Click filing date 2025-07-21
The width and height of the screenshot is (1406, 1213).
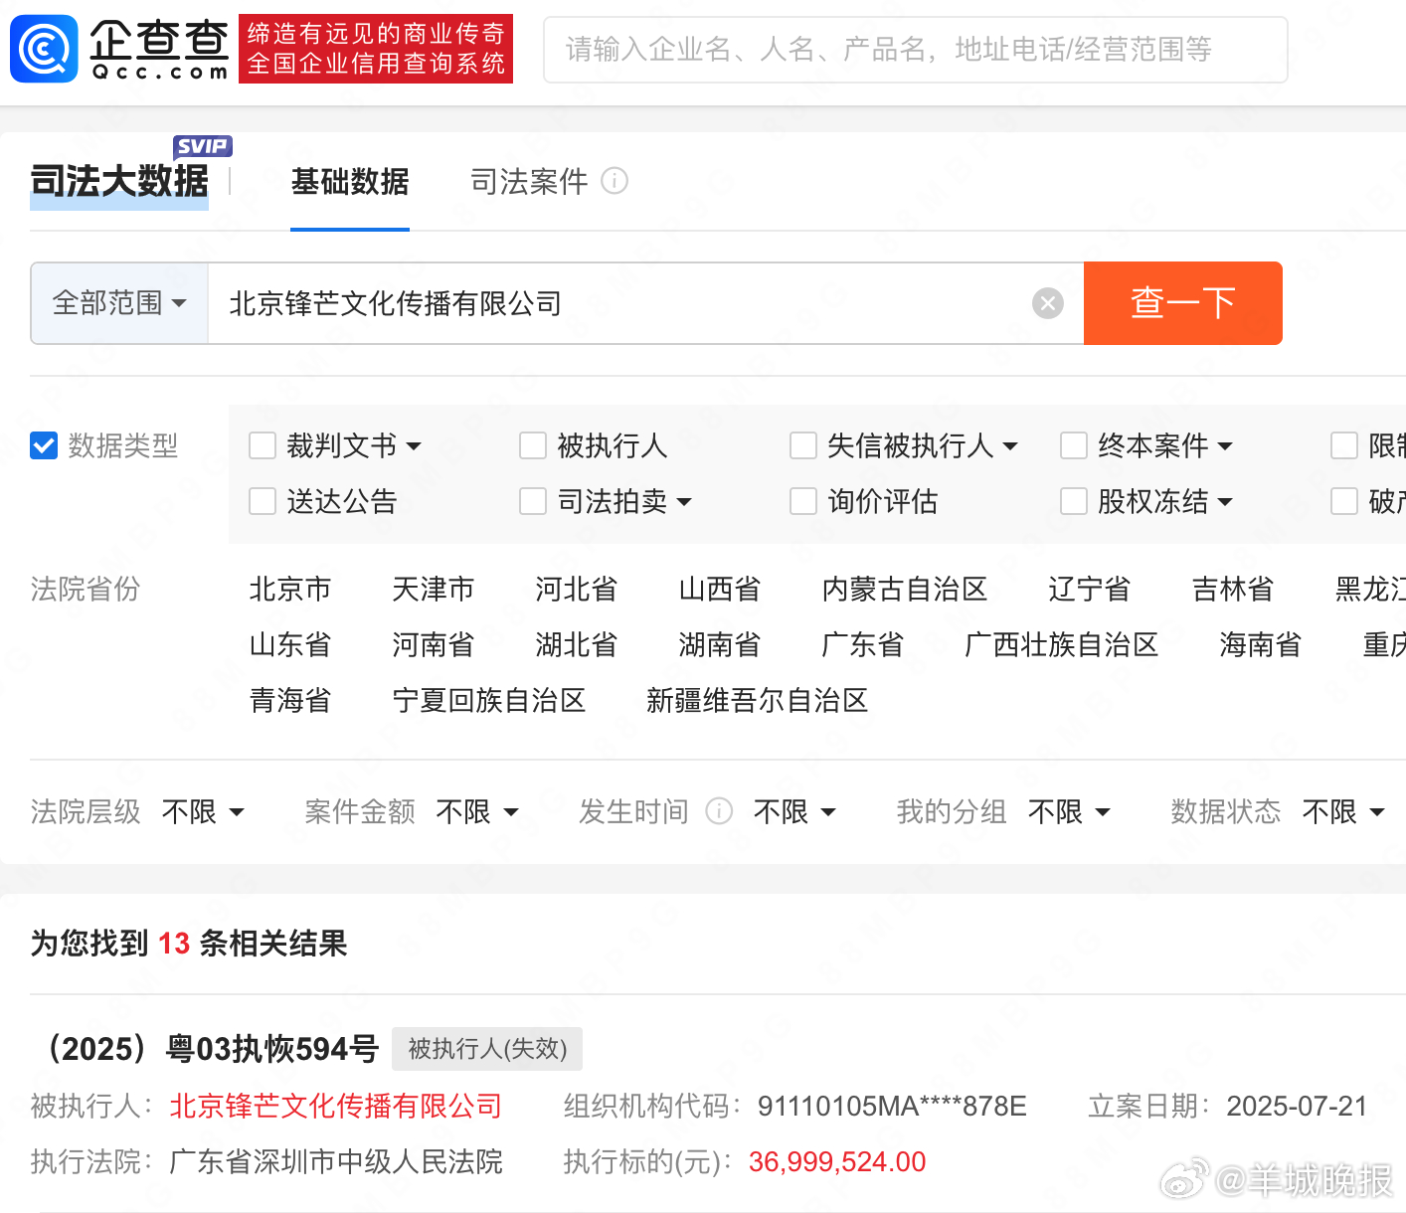[x=1298, y=1107]
